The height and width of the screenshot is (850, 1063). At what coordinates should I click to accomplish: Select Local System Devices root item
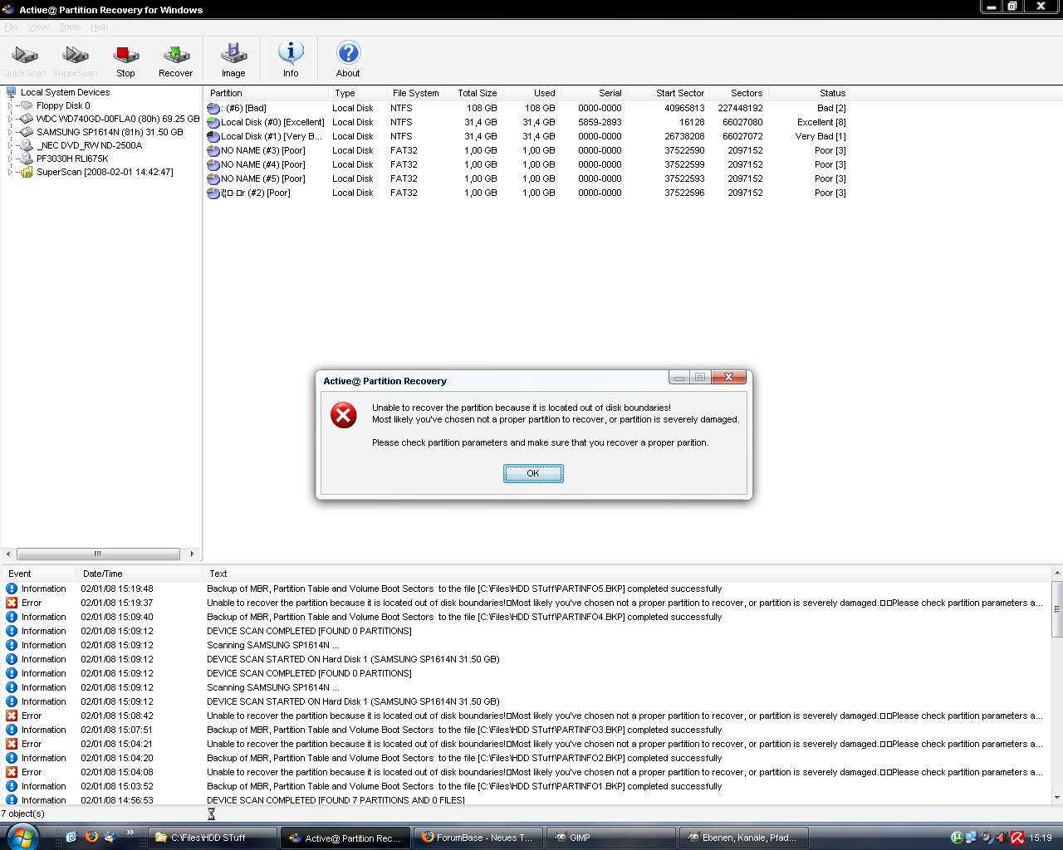65,92
